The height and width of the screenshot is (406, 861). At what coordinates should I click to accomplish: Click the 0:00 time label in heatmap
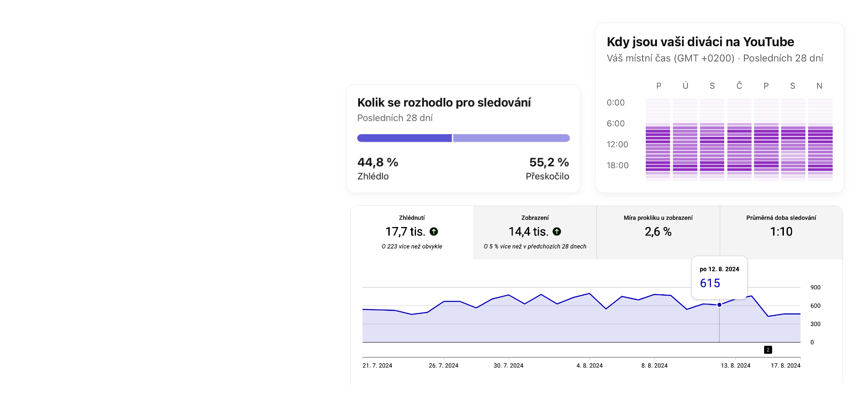[616, 103]
